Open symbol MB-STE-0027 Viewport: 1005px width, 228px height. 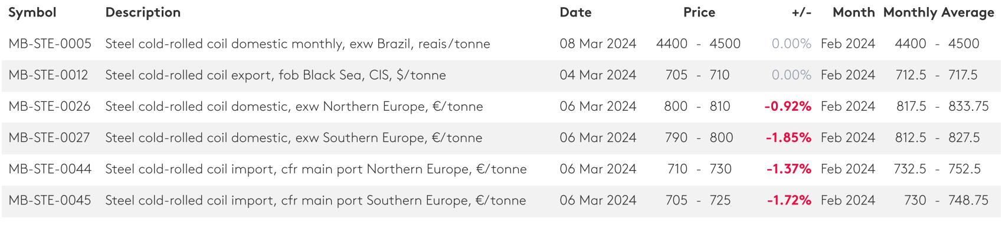coord(50,138)
